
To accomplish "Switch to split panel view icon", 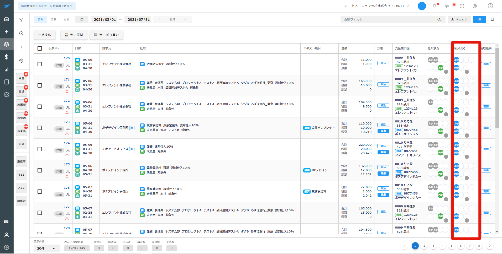I will [492, 19].
